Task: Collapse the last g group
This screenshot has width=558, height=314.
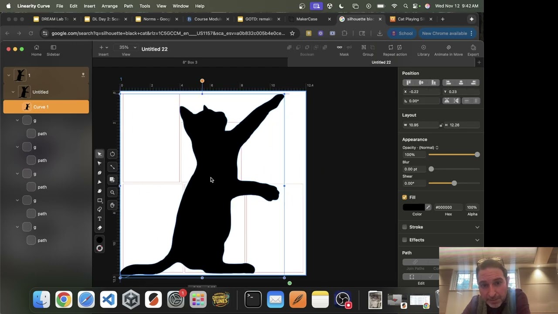Action: (x=17, y=227)
